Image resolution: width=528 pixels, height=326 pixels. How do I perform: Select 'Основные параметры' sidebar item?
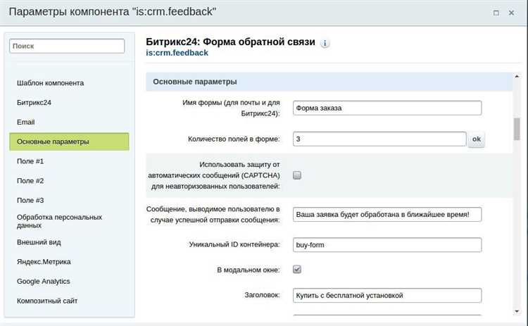tap(69, 142)
